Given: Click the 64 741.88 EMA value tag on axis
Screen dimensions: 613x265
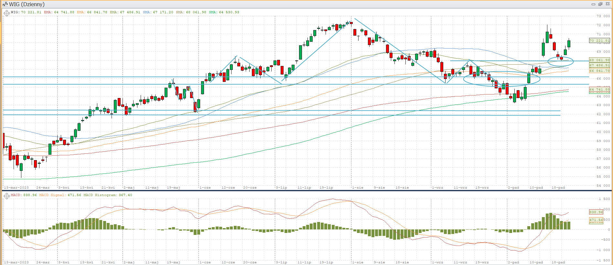Looking at the screenshot, I should [x=599, y=90].
